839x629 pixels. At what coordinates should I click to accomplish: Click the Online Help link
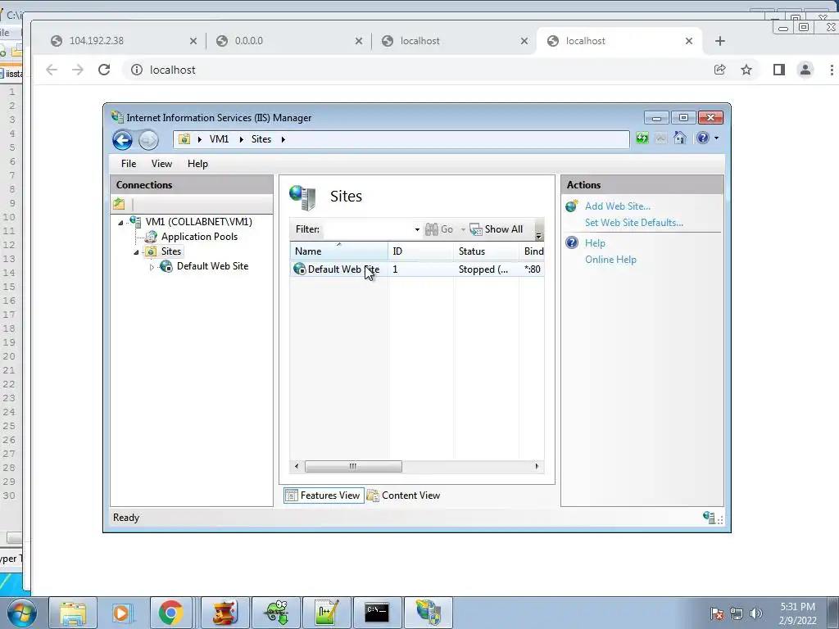610,260
